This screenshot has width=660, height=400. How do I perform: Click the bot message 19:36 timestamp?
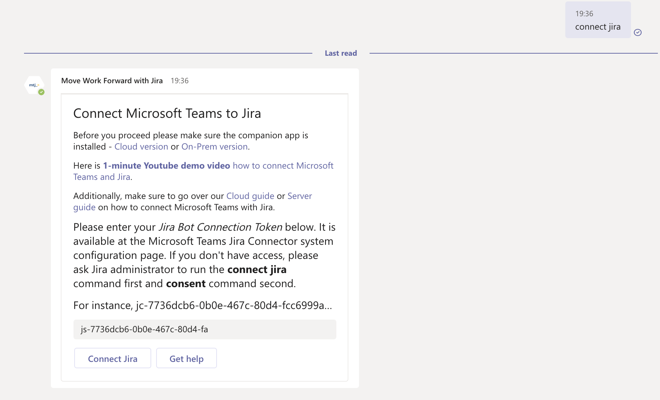(179, 81)
